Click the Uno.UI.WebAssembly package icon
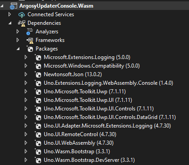 (x=38, y=143)
